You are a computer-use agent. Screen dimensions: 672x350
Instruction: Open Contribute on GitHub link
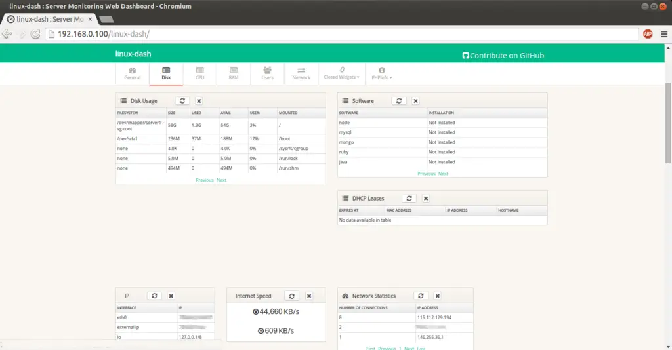click(x=503, y=56)
